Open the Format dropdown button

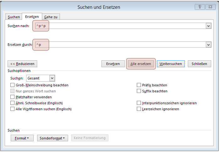[x=22, y=138]
